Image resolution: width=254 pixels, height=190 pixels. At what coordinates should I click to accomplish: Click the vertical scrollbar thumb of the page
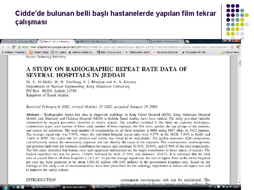coord(240,63)
